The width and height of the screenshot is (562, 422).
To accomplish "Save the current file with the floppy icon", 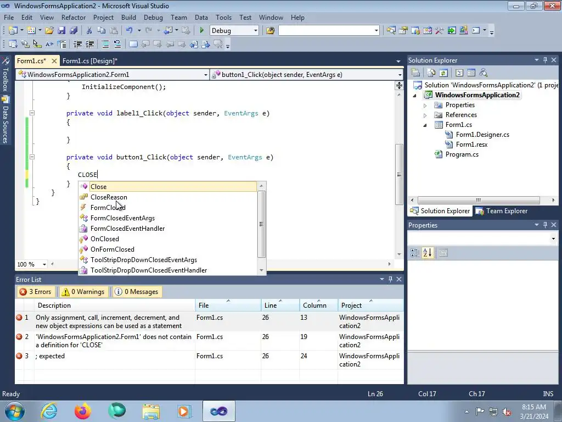I will click(x=61, y=31).
